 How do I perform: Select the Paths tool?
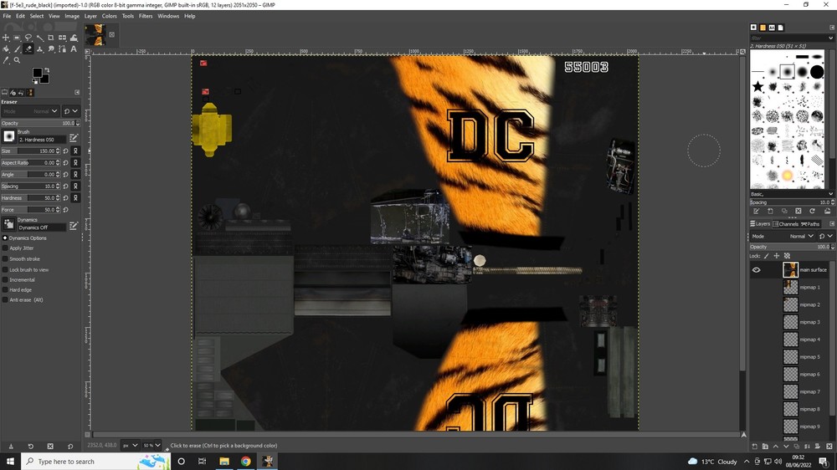[63, 49]
